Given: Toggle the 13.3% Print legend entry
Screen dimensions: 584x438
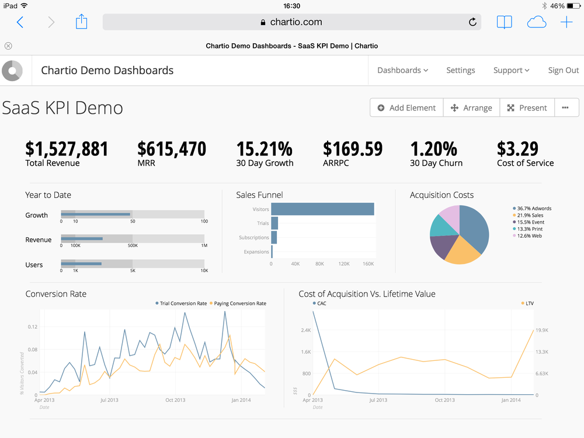Looking at the screenshot, I should (x=527, y=229).
